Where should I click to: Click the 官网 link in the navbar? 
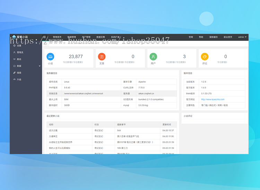(191, 37)
